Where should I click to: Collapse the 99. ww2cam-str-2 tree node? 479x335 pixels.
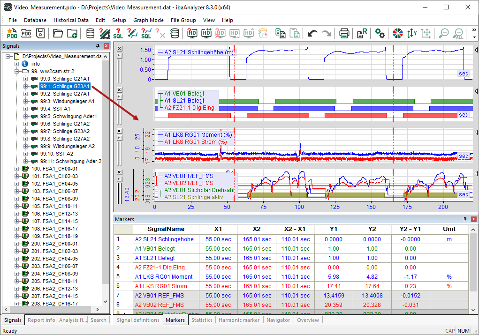(x=17, y=71)
